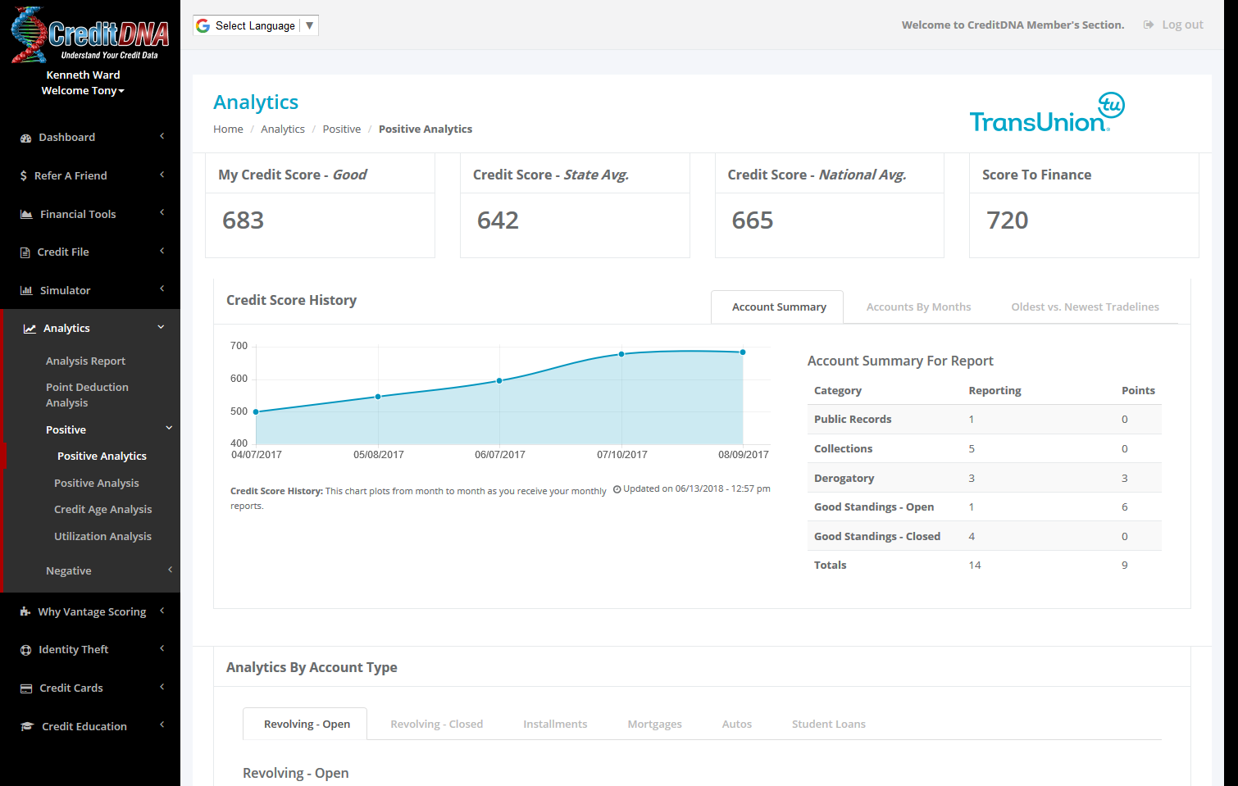Open Utilization Analysis
1238x786 pixels.
(x=102, y=537)
